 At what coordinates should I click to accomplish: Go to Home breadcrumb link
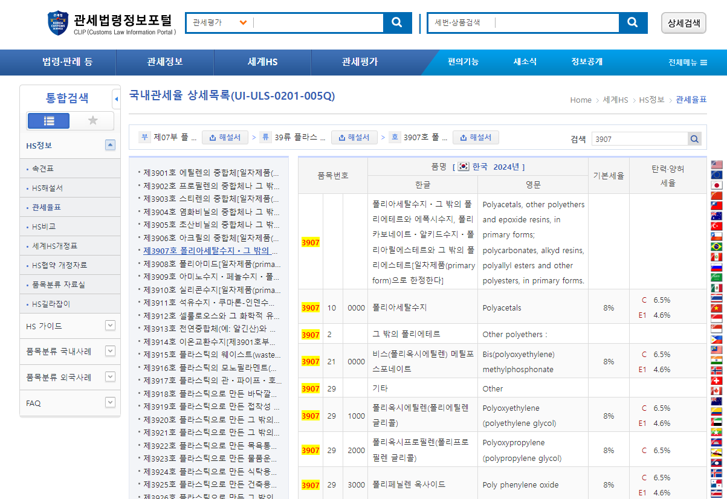(581, 100)
